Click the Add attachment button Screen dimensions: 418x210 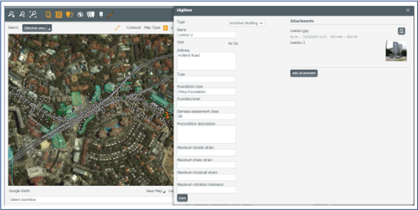tap(304, 73)
